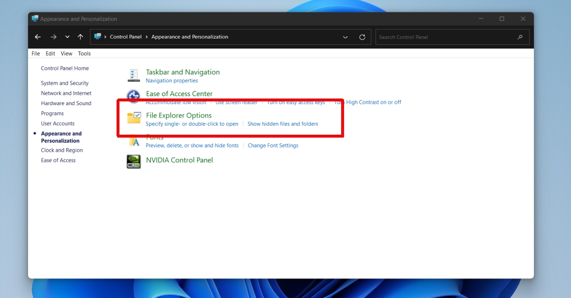Open the NVIDIA Control Panel icon
571x298 pixels.
134,161
